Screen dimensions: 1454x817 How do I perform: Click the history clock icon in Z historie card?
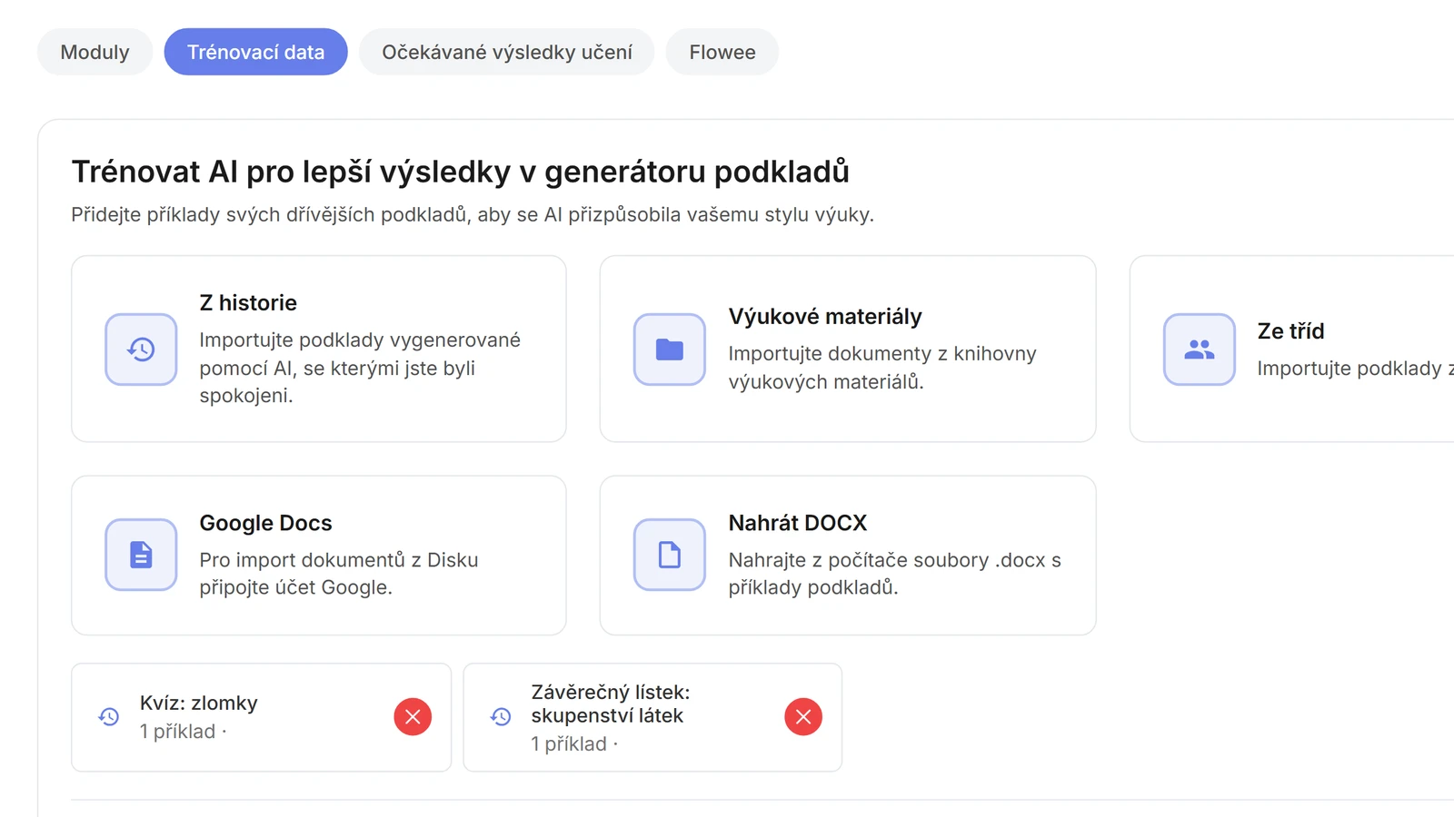coord(141,349)
